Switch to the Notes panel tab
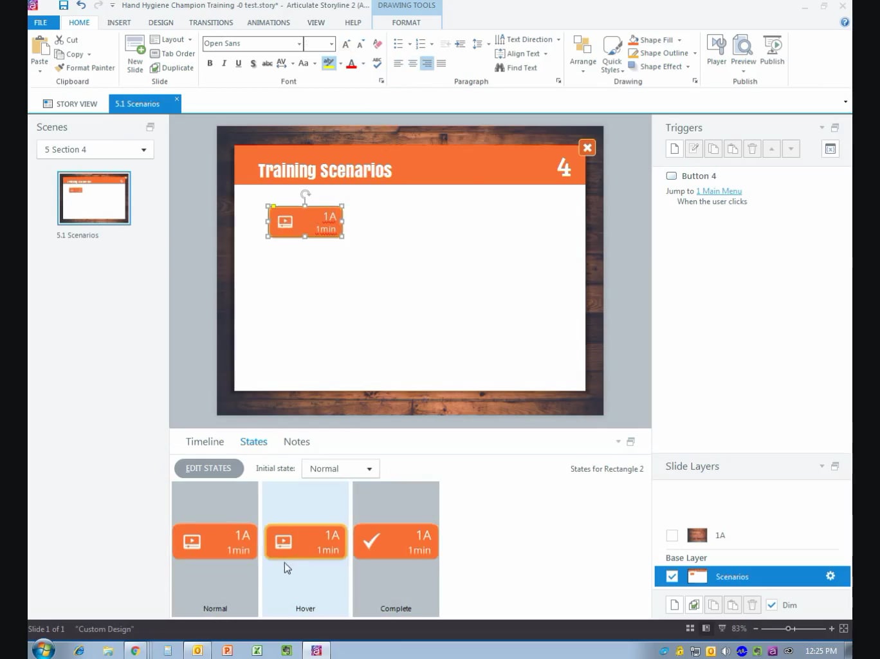880x659 pixels. click(297, 441)
